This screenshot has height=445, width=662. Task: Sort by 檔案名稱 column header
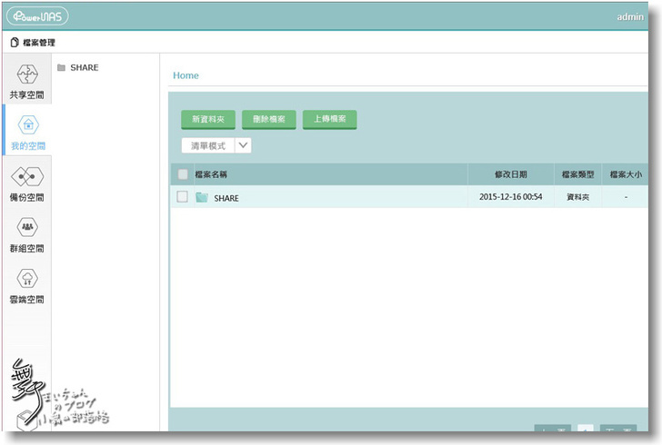click(211, 174)
